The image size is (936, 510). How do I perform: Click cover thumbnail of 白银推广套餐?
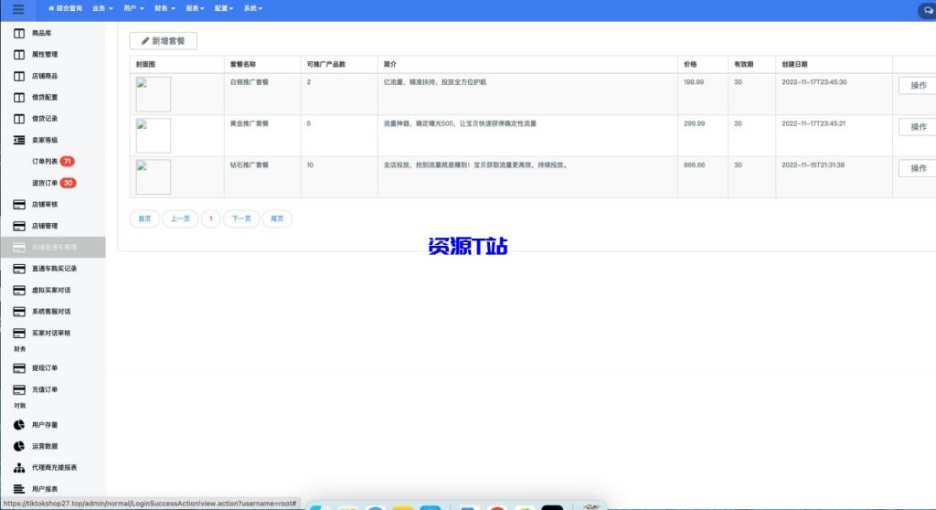(x=154, y=94)
